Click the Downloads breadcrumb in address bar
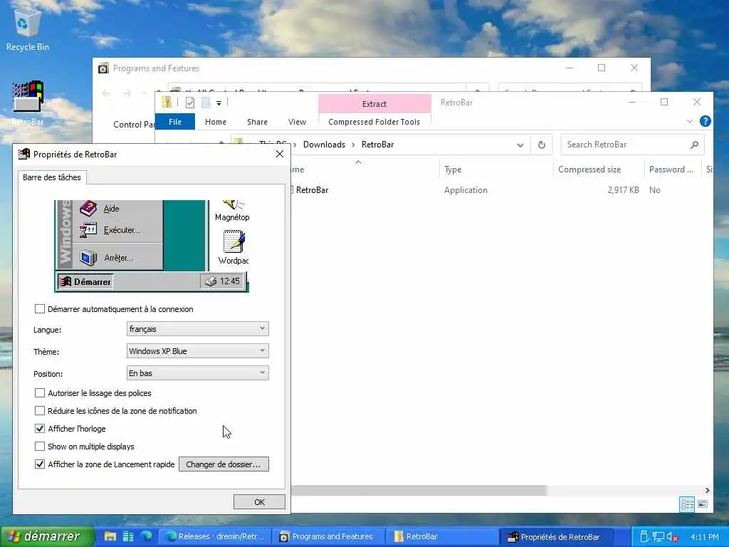The image size is (729, 547). click(x=324, y=145)
